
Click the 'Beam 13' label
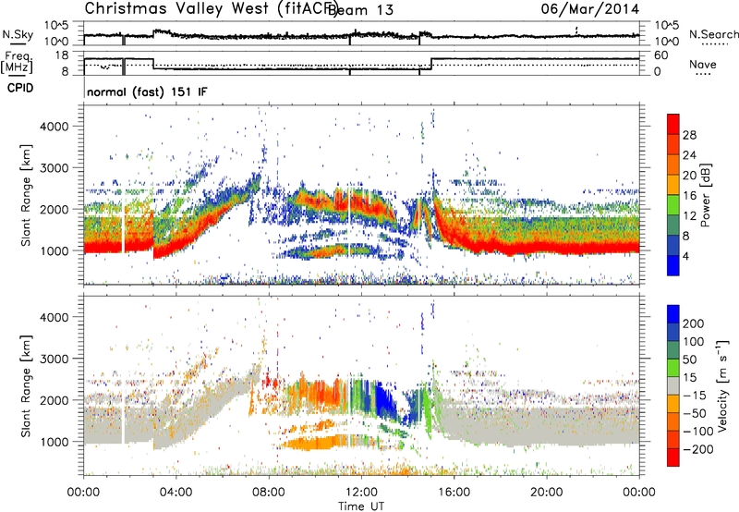(359, 9)
